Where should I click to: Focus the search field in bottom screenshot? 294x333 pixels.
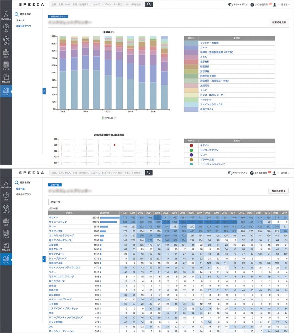pos(97,173)
